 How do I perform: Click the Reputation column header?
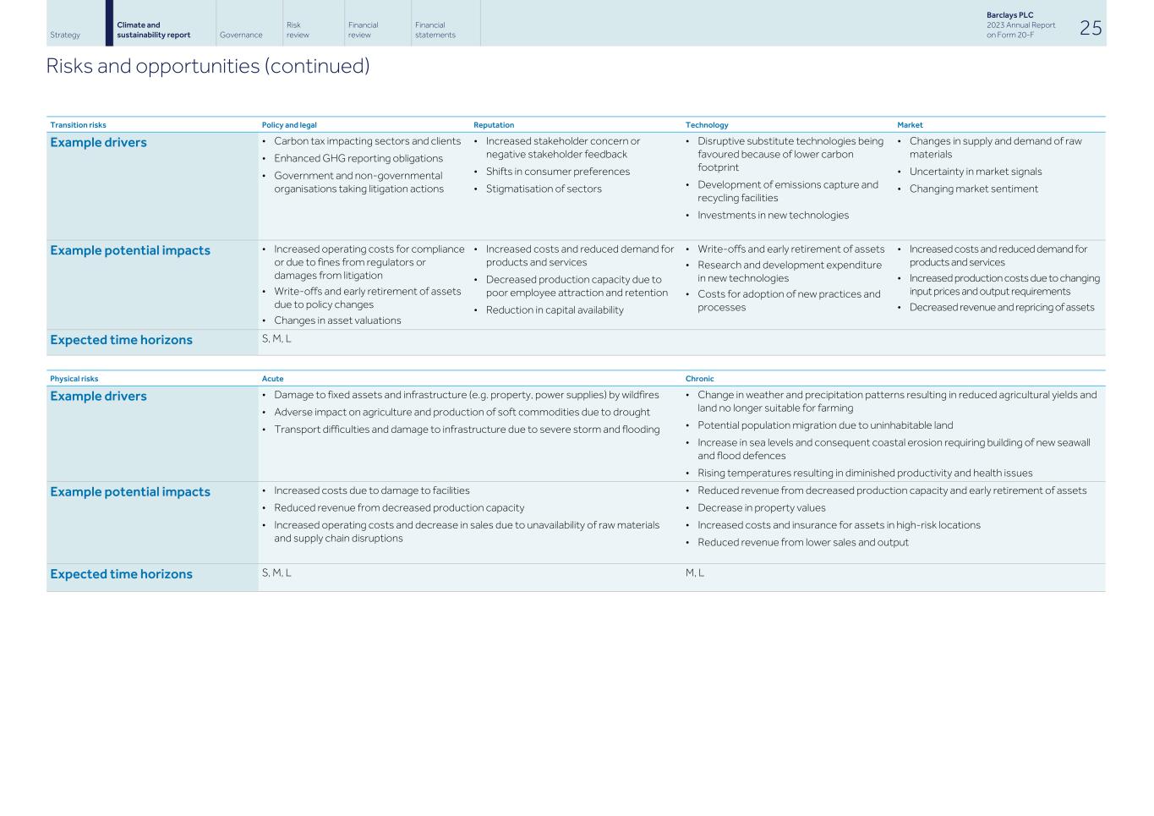[x=493, y=124]
